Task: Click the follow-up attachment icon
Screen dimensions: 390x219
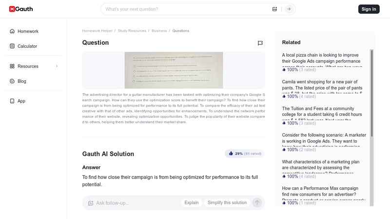Action: [x=91, y=203]
